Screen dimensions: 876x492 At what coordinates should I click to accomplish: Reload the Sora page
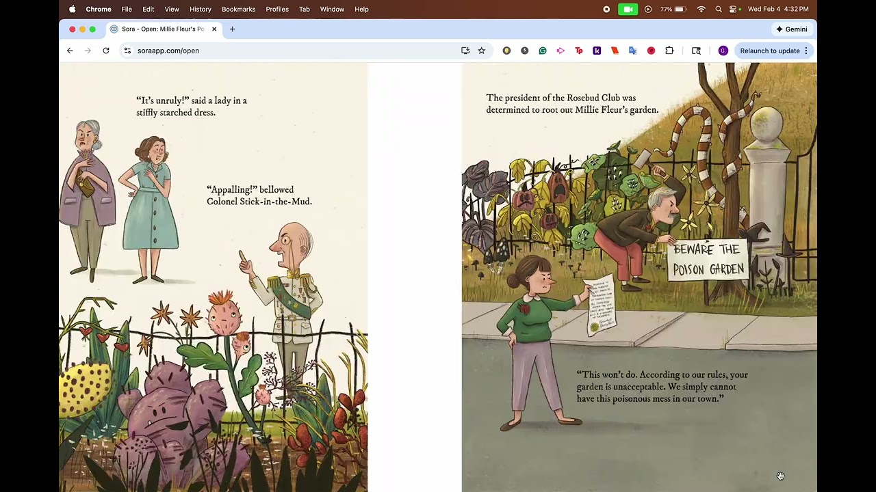point(106,51)
